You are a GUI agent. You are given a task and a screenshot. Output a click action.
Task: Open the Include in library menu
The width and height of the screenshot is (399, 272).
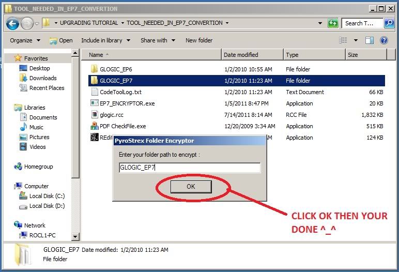pyautogui.click(x=105, y=40)
